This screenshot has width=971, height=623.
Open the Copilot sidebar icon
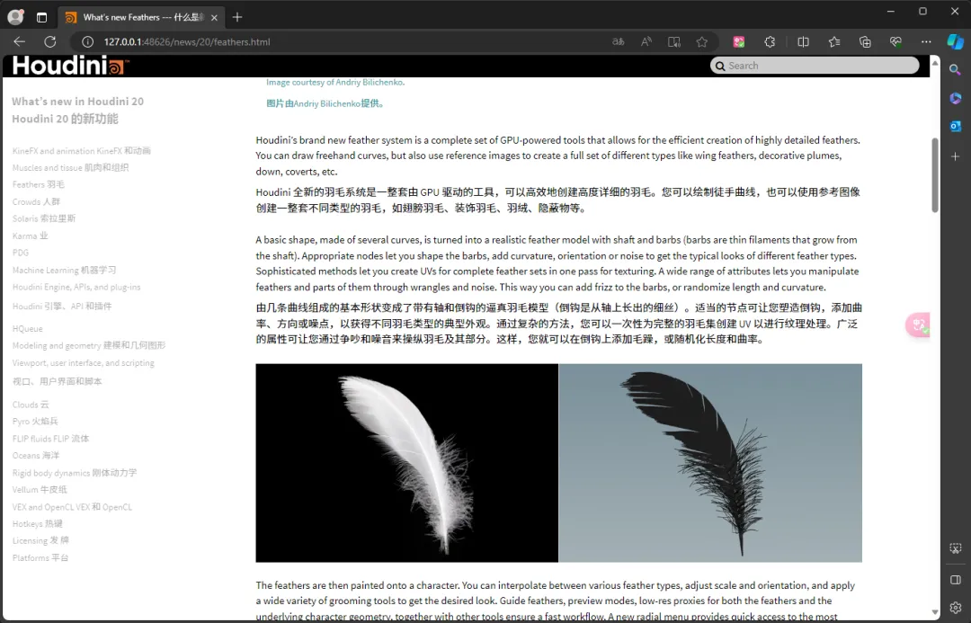956,41
